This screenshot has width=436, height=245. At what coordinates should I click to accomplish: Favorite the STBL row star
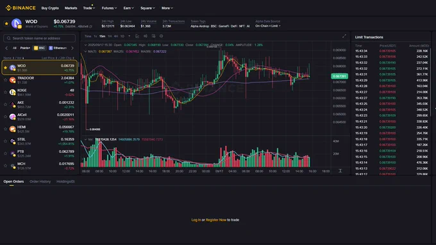[x=5, y=141]
